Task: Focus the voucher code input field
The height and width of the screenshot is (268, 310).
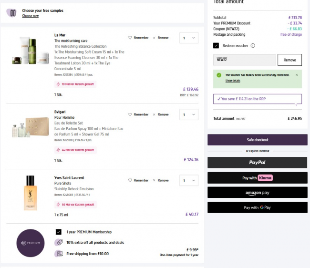Action: coord(245,60)
